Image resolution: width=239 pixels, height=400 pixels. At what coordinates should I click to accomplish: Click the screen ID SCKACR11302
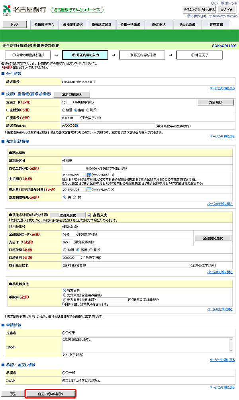point(224,46)
